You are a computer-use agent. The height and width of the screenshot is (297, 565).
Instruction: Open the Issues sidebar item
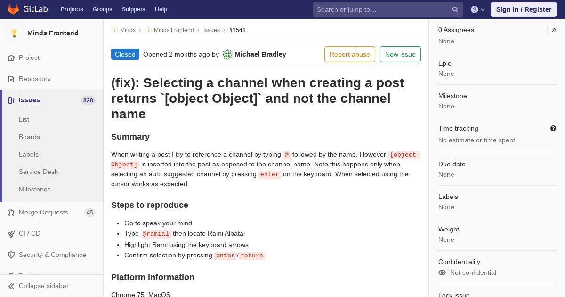tap(52, 100)
